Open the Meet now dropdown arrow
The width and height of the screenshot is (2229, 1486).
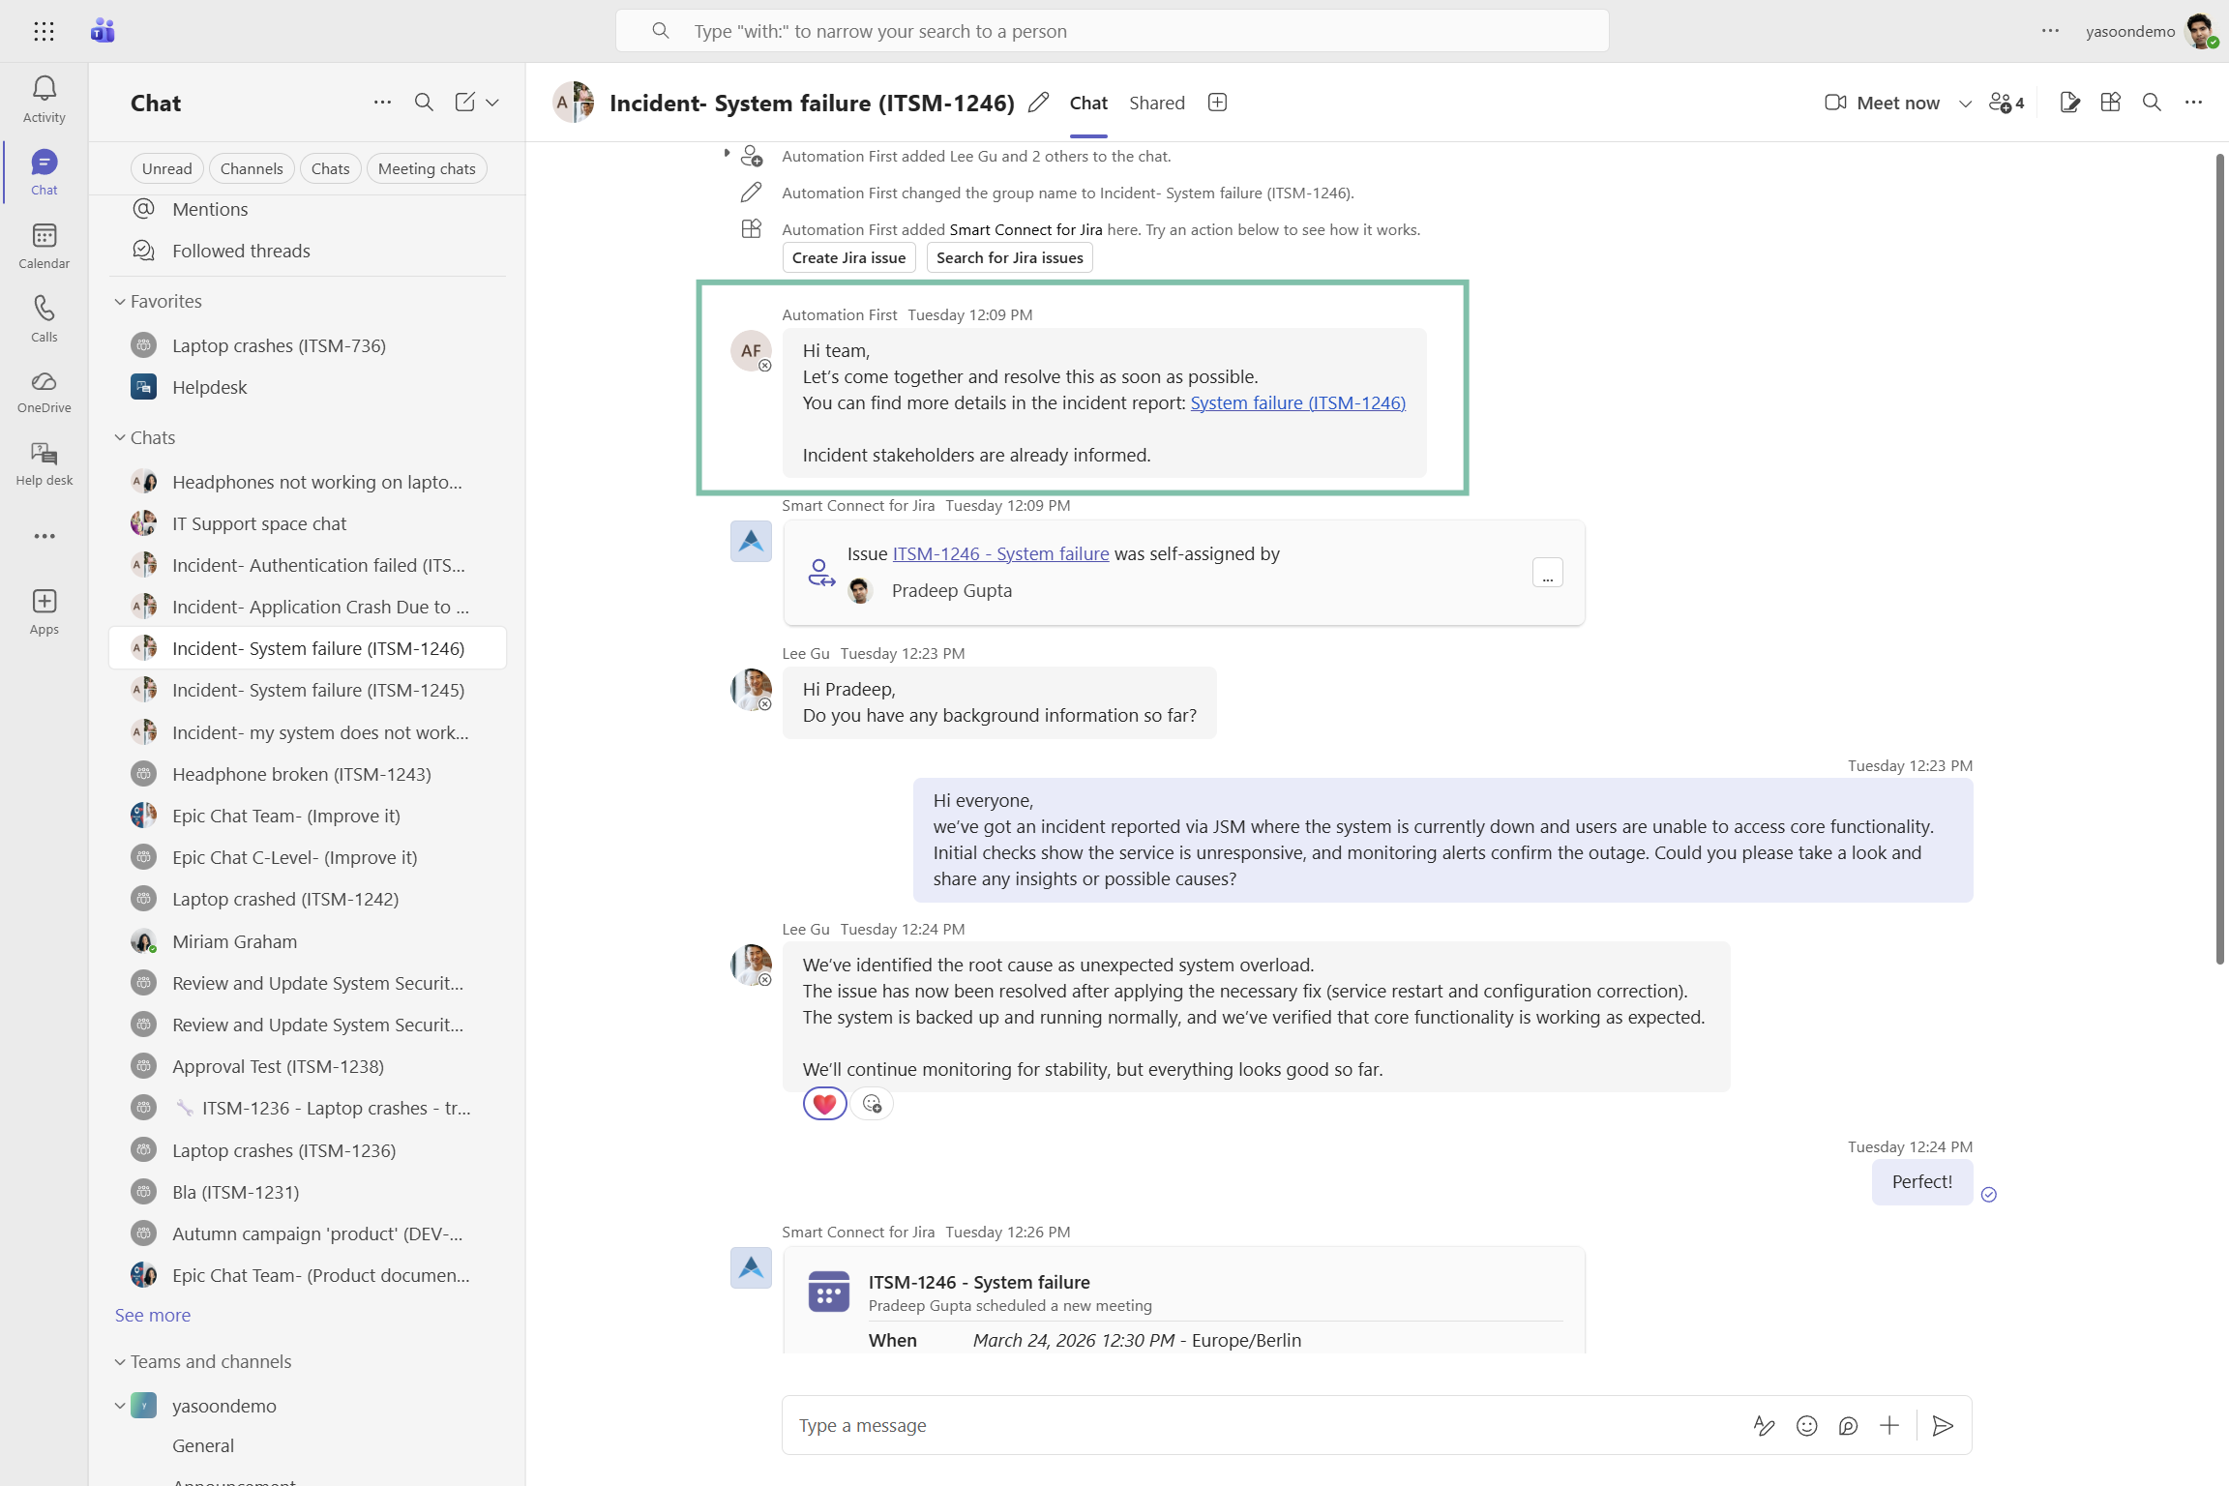(x=1965, y=104)
